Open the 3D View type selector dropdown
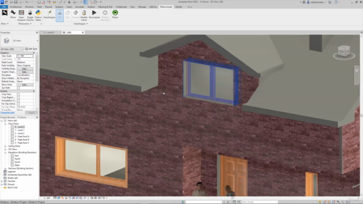363x204 pixels. click(37, 41)
